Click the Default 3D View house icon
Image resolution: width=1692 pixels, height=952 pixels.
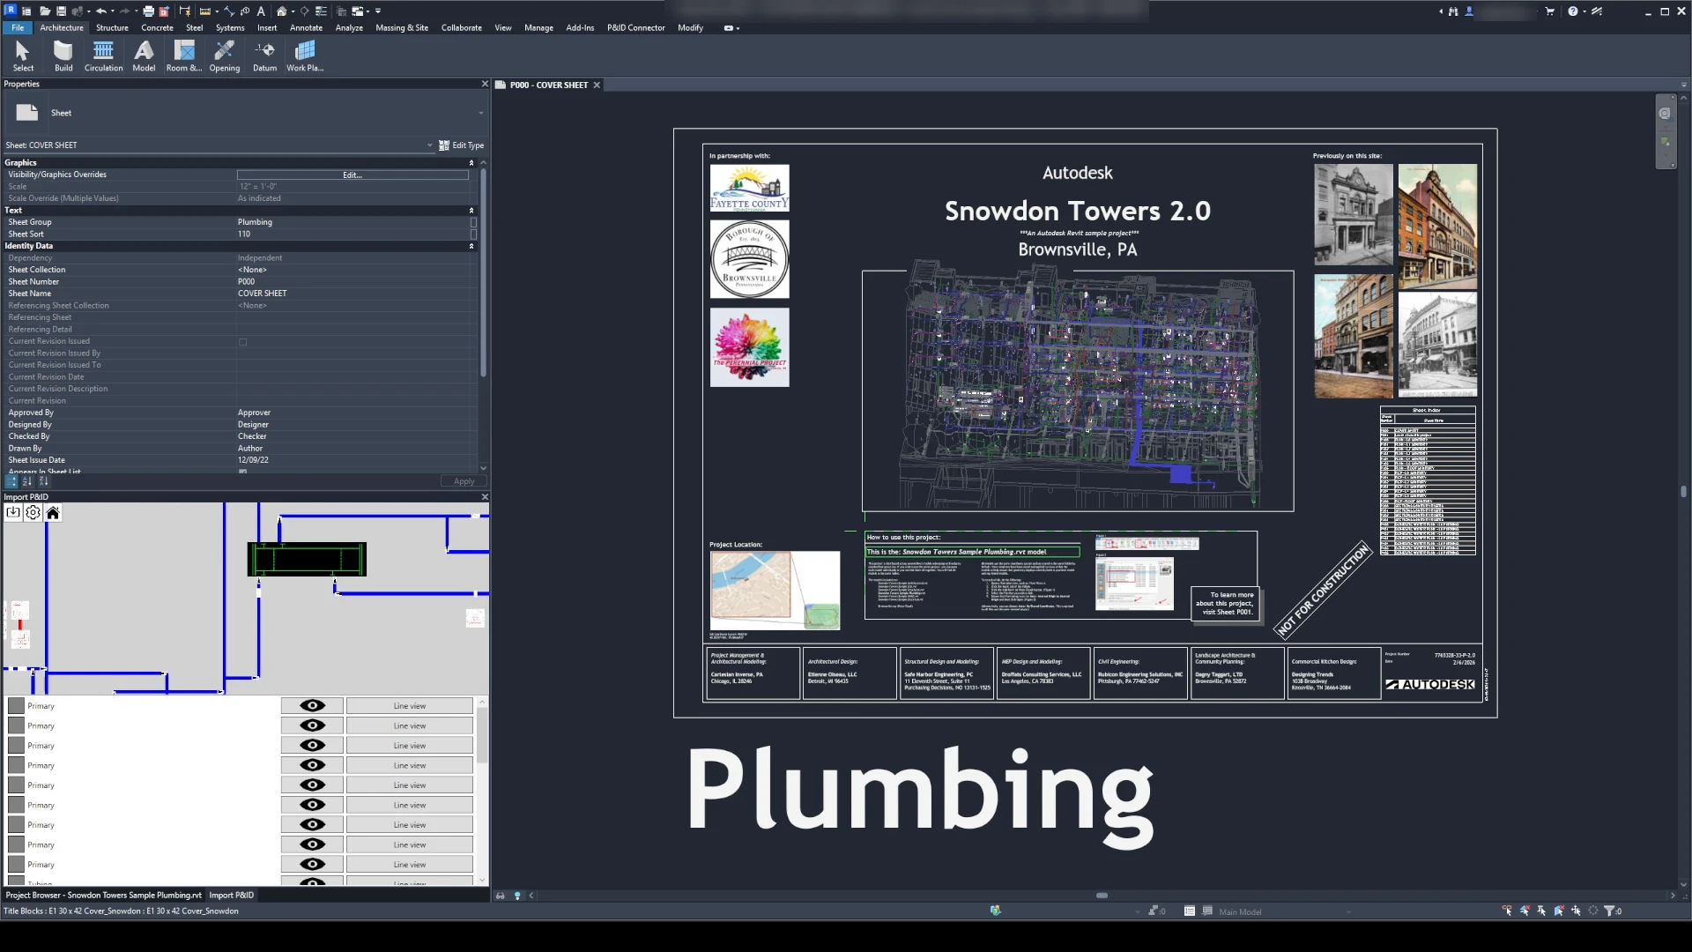(x=281, y=11)
